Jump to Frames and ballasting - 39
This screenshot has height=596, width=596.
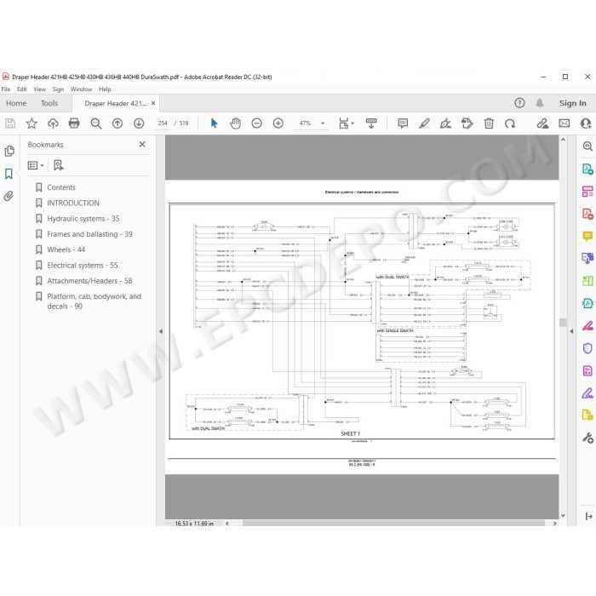pos(89,234)
